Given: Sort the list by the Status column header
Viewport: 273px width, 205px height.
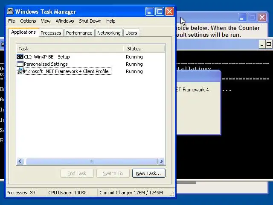Looking at the screenshot, I should [x=144, y=49].
